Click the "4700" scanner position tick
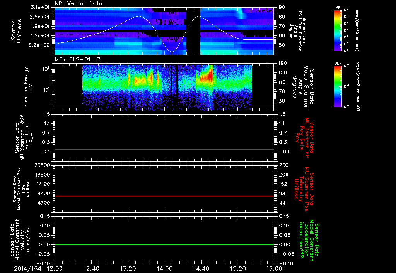The width and height of the screenshot is (396, 273). point(44,203)
